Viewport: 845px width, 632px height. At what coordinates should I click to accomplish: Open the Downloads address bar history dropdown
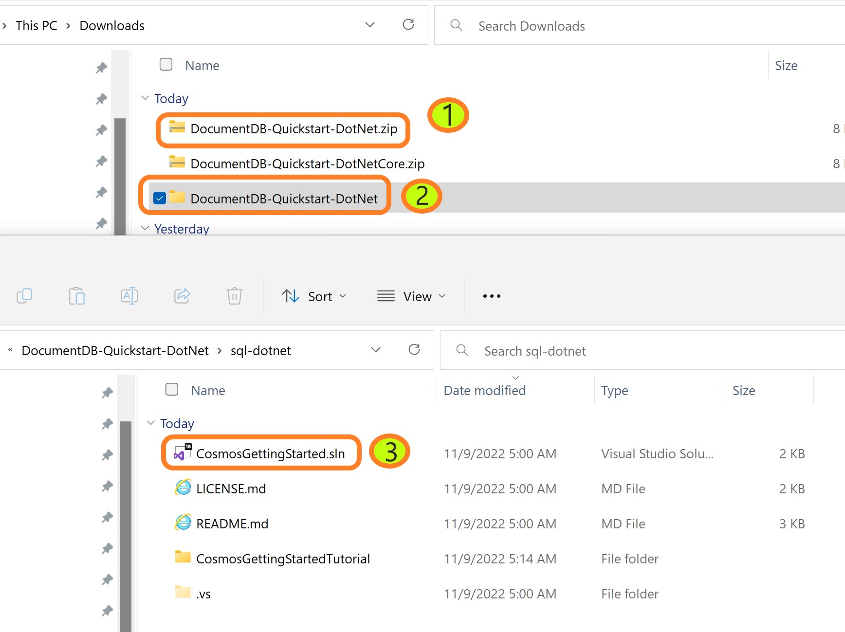coord(370,25)
